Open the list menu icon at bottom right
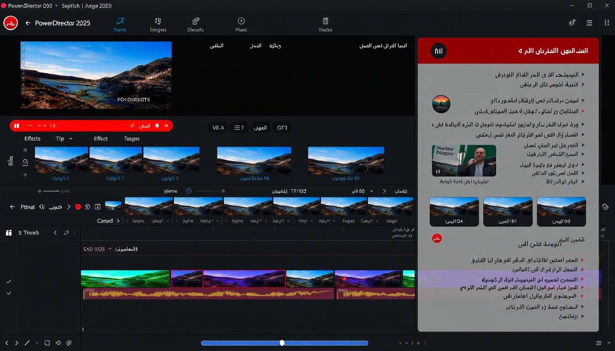 click(x=599, y=343)
